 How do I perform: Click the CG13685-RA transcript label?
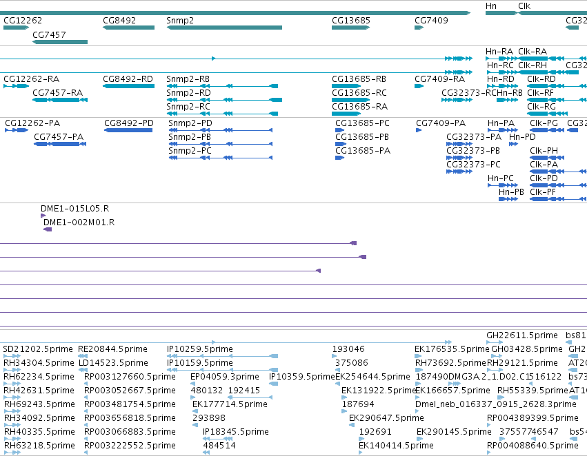pyautogui.click(x=360, y=107)
